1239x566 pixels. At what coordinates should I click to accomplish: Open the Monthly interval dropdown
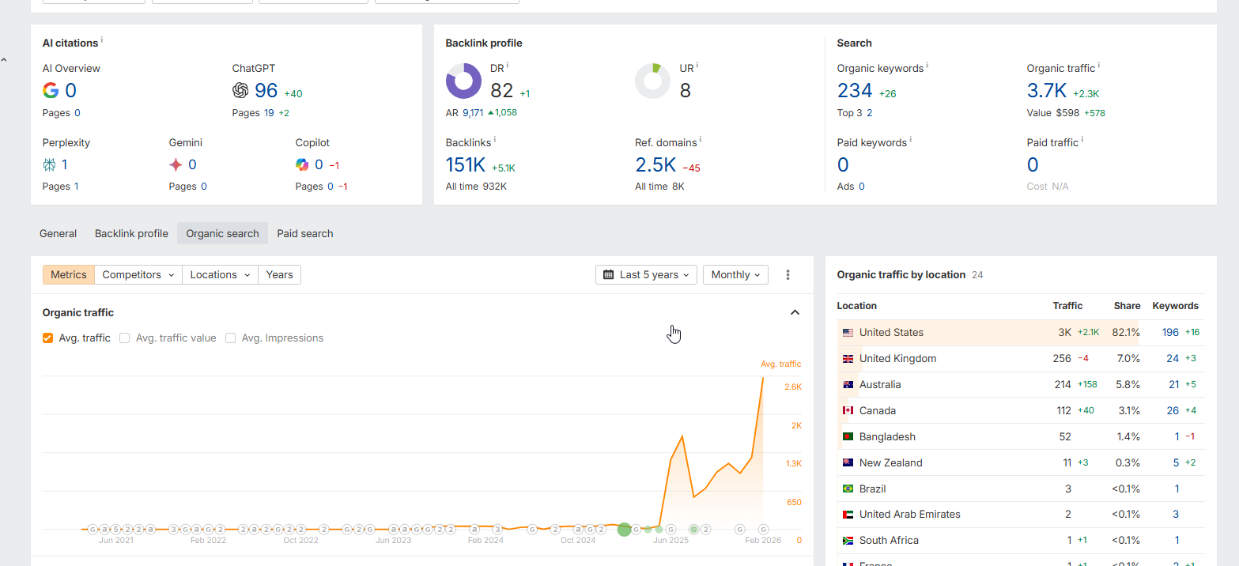[735, 275]
